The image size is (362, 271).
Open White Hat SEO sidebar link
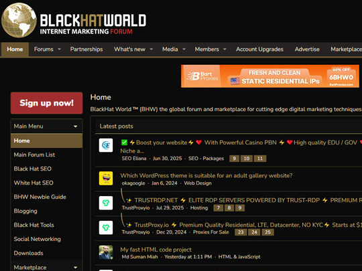point(34,183)
